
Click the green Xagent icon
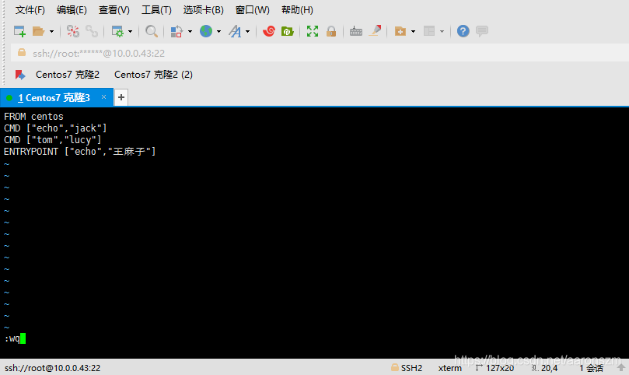[x=287, y=31]
